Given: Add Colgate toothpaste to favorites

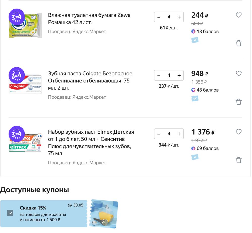Looking at the screenshot, I should tap(239, 74).
